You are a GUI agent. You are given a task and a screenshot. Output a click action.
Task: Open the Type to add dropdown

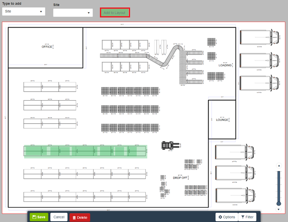pos(23,11)
